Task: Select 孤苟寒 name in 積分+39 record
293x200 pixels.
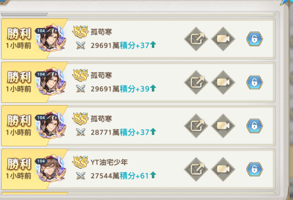Action: click(101, 76)
